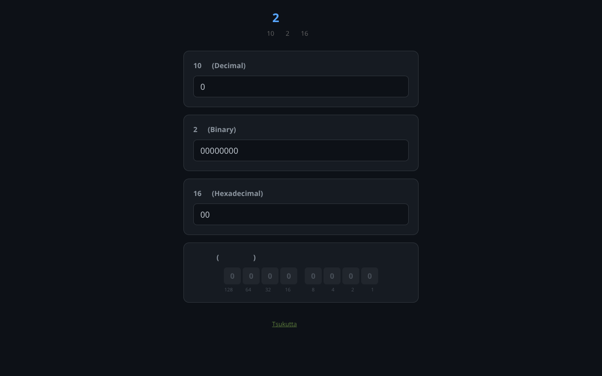602x376 pixels.
Task: Click the (Decimal) label
Action: coord(229,65)
